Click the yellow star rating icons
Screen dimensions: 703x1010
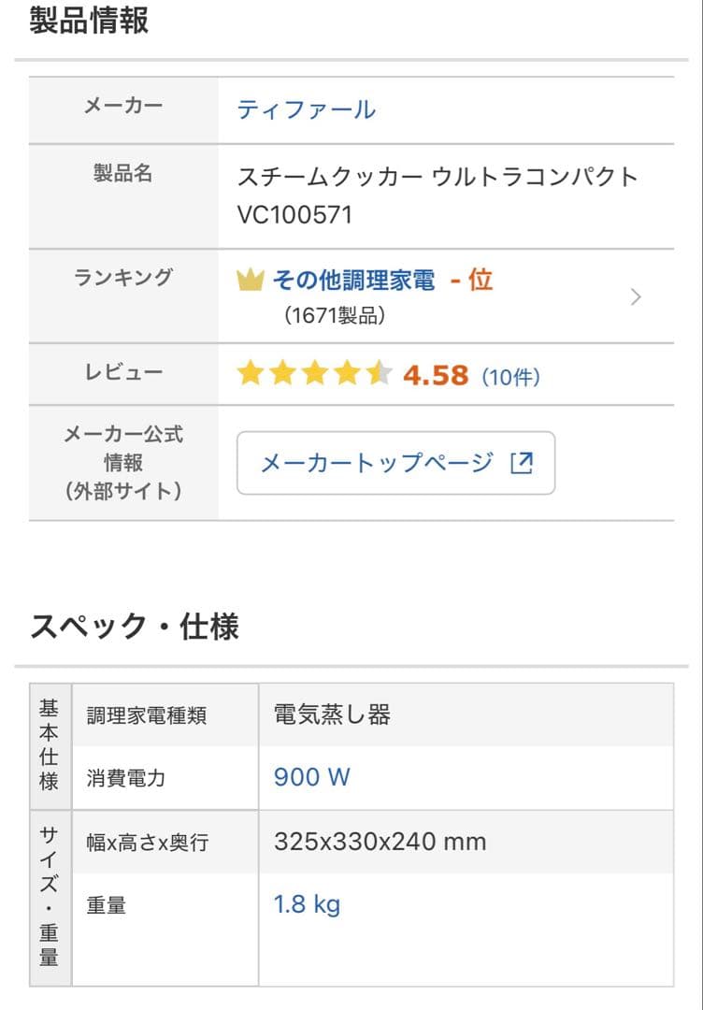coord(314,375)
